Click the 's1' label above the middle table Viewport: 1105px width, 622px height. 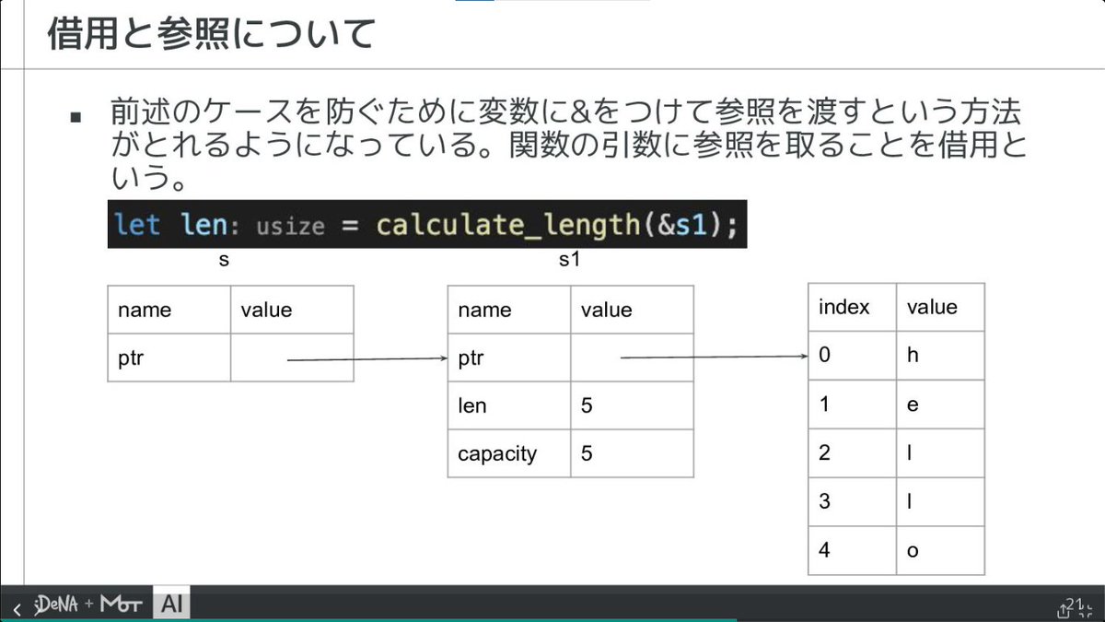click(570, 261)
